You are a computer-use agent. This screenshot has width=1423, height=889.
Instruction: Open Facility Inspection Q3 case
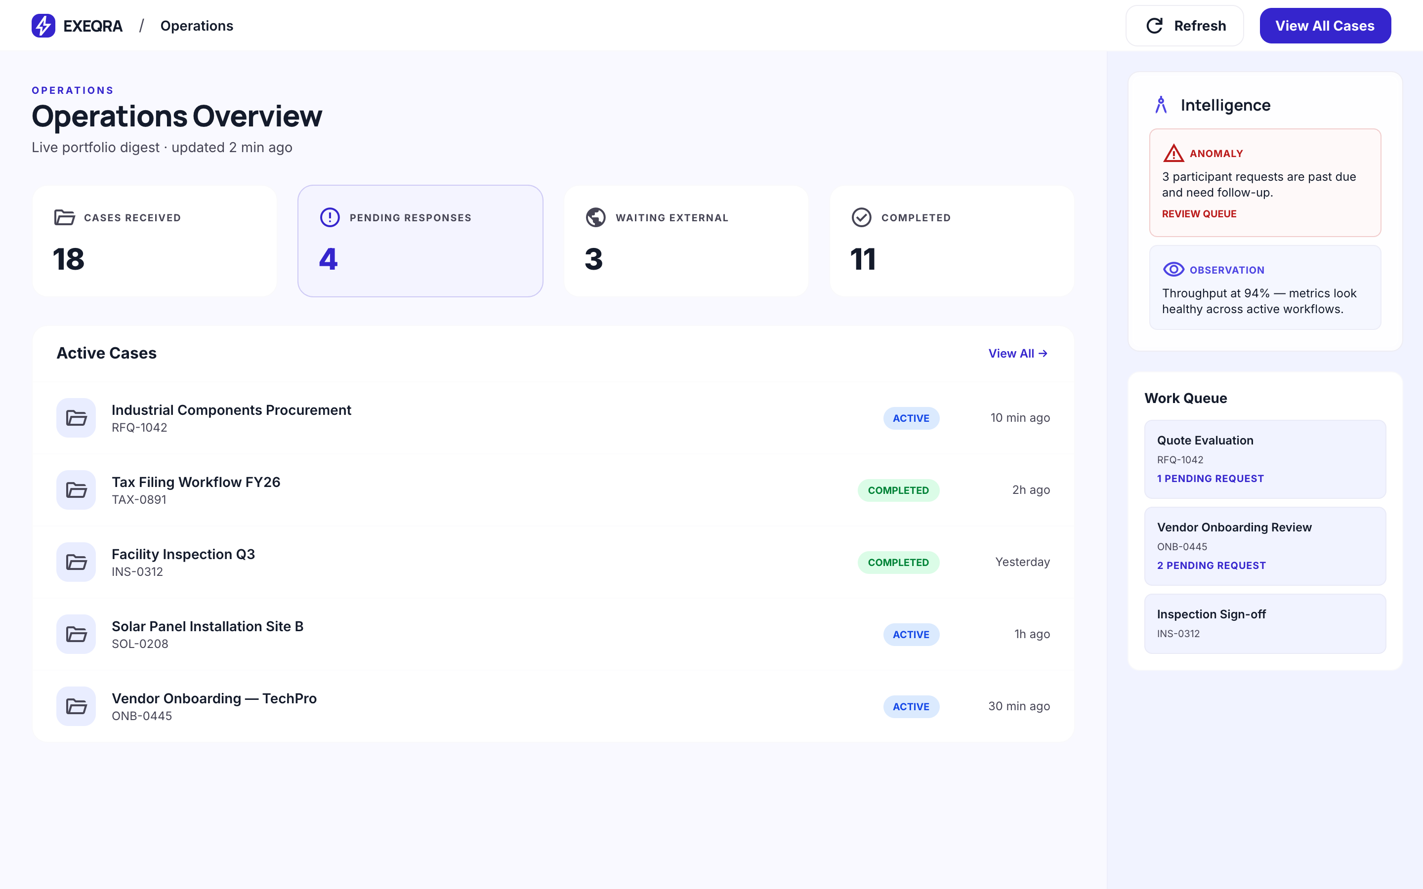[553, 562]
